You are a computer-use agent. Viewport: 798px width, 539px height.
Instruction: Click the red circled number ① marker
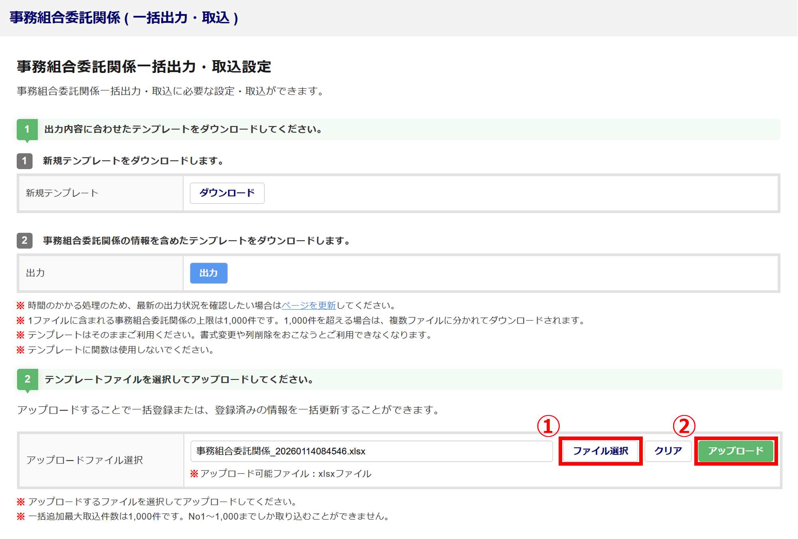pyautogui.click(x=548, y=426)
